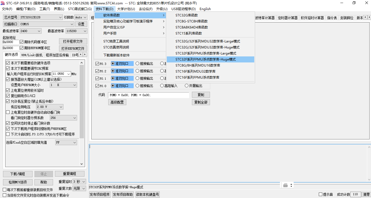Click the hardware options vertical scrollbar thumb
The width and height of the screenshot is (371, 198).
click(82, 101)
